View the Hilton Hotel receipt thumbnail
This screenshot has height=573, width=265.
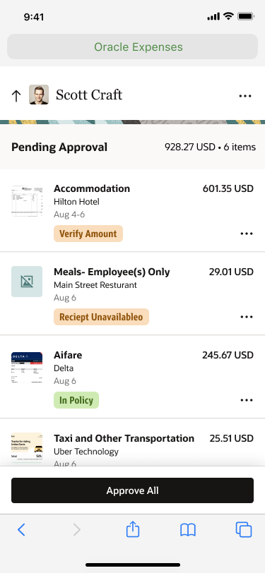tap(27, 201)
